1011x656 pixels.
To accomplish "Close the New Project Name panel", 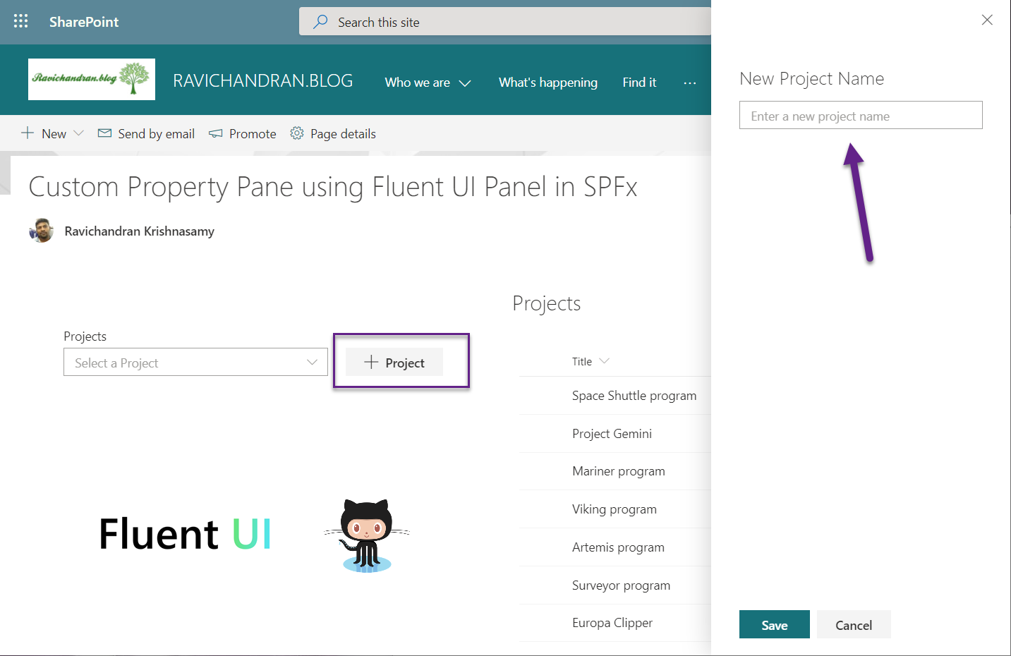I will [987, 20].
